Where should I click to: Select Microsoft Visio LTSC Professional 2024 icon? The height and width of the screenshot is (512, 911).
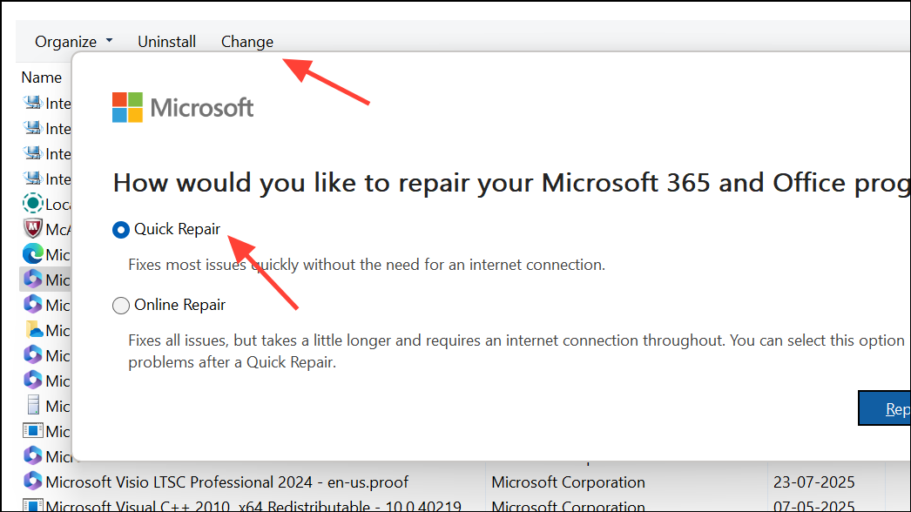(x=32, y=482)
